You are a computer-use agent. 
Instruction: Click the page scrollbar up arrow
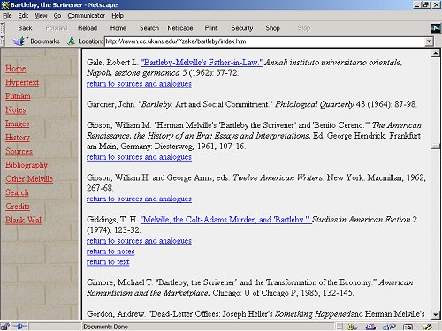coord(436,53)
